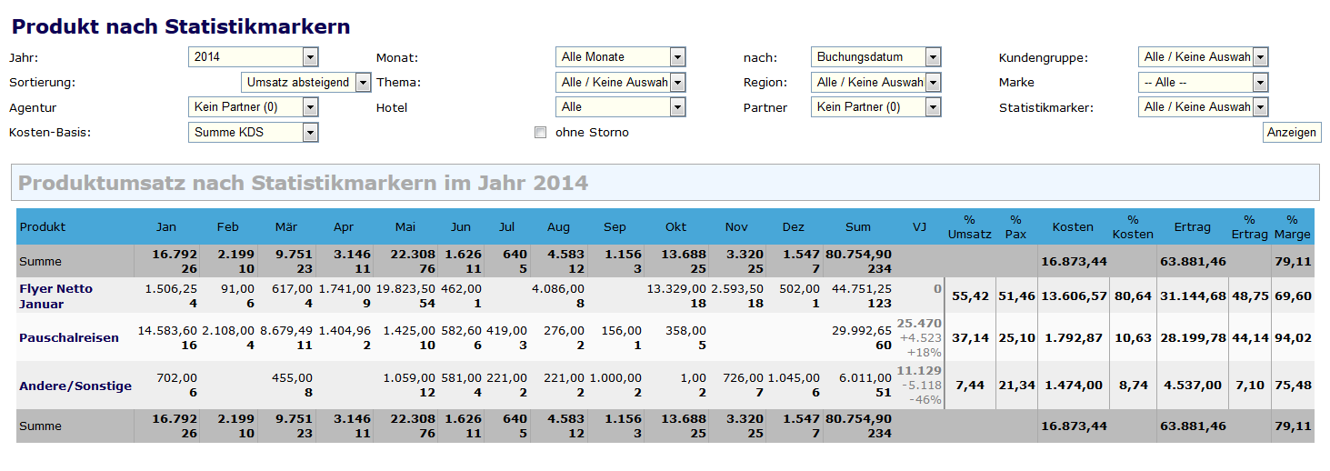Click the 'Sep' column header
Image resolution: width=1330 pixels, height=471 pixels.
615,226
